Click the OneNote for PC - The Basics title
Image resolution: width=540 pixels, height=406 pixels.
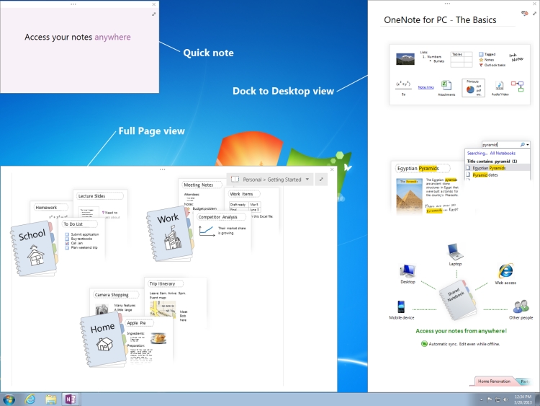pyautogui.click(x=440, y=20)
